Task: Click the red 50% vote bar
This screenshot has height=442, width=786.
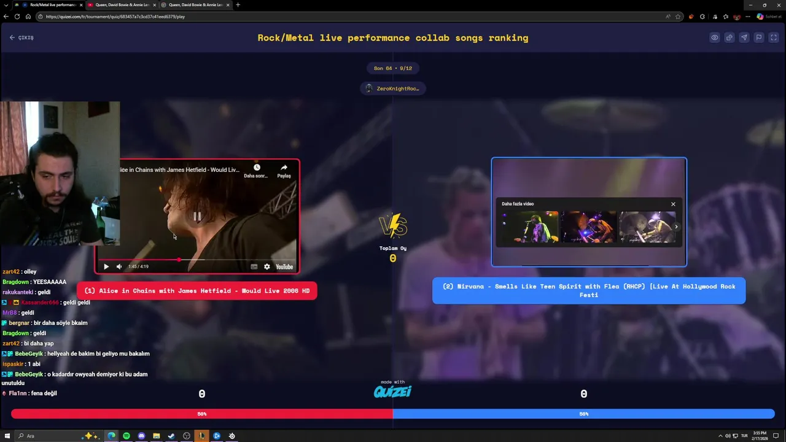Action: point(201,414)
